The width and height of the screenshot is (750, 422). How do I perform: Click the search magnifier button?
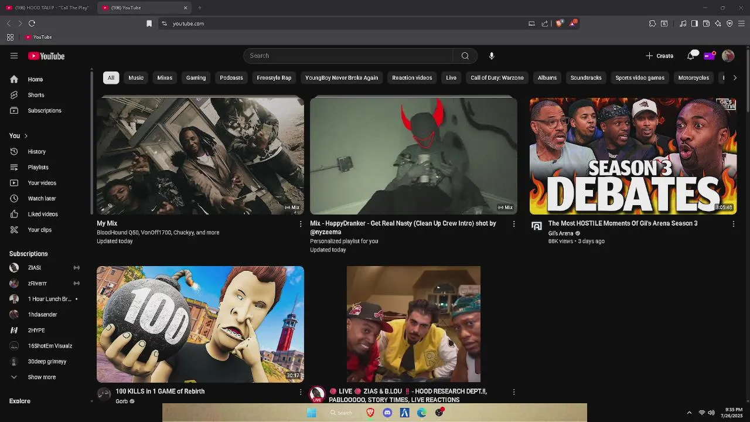coord(465,56)
